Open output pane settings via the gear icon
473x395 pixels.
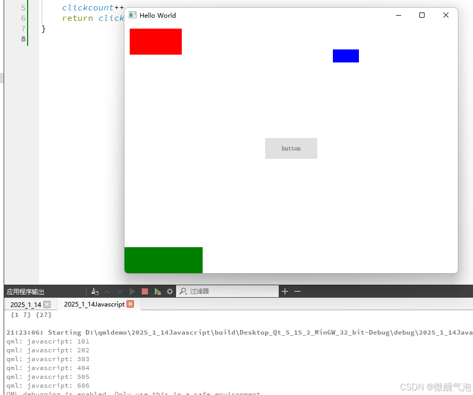[170, 291]
